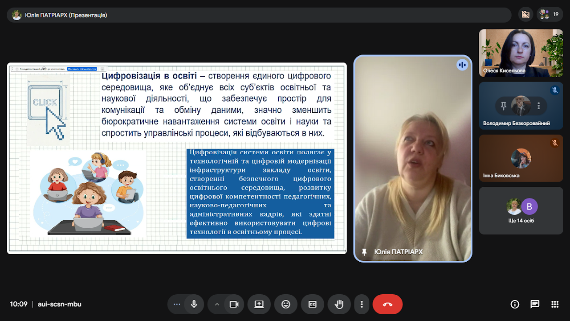The image size is (570, 321).
Task: Open the 'Ще 14 осіб' participants tile
Action: point(521,210)
